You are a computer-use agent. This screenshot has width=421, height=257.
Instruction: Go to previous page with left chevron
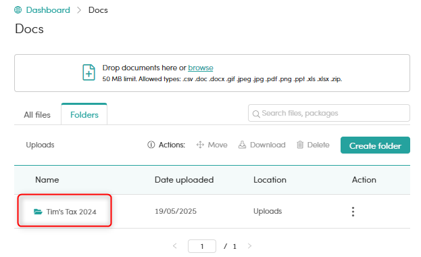175,246
